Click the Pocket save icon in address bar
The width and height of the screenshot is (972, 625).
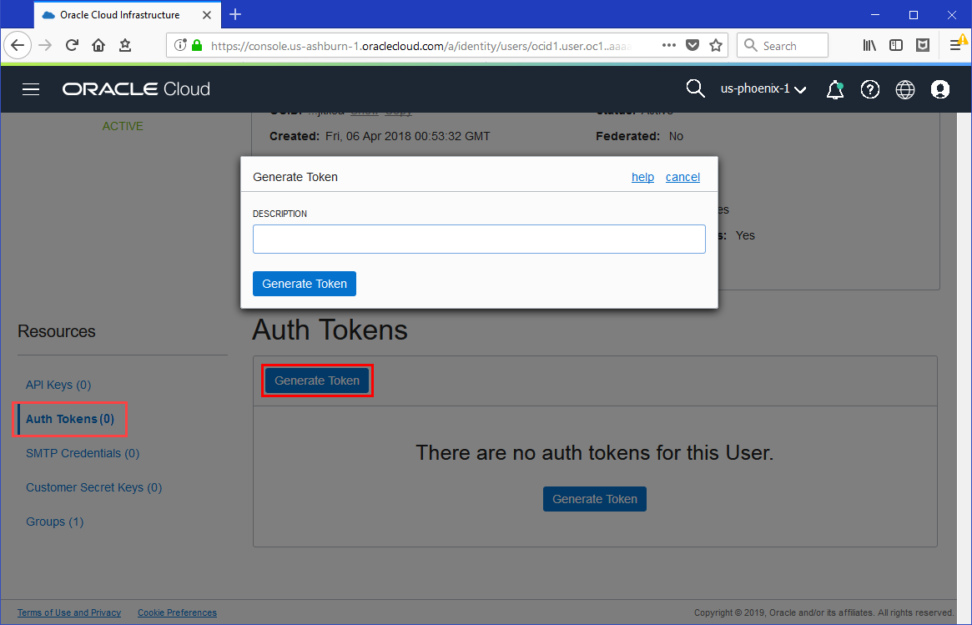[692, 45]
